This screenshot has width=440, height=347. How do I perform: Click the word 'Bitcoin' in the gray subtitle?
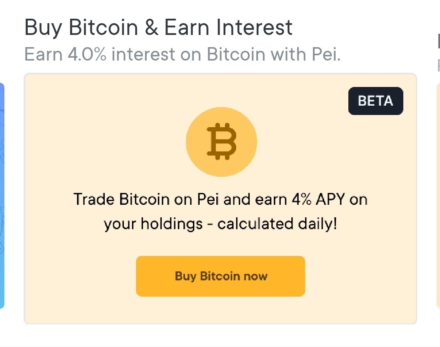tap(236, 54)
